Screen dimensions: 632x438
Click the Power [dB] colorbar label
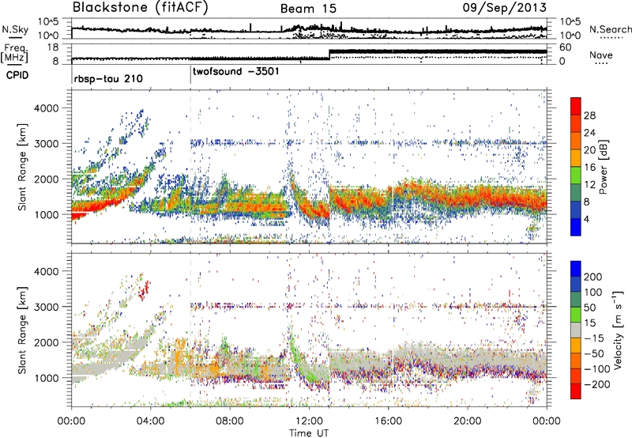pyautogui.click(x=604, y=167)
